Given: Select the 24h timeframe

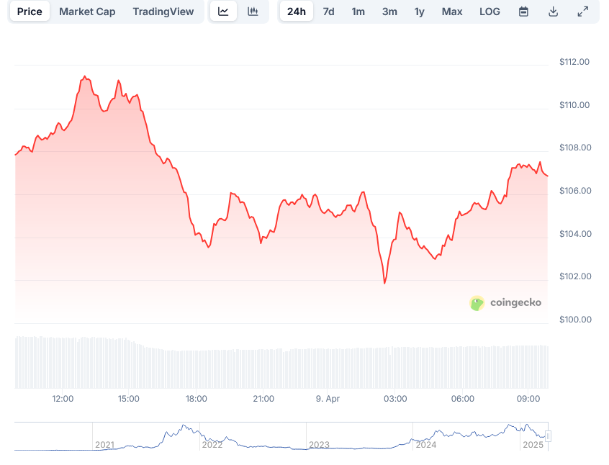Looking at the screenshot, I should pos(296,12).
